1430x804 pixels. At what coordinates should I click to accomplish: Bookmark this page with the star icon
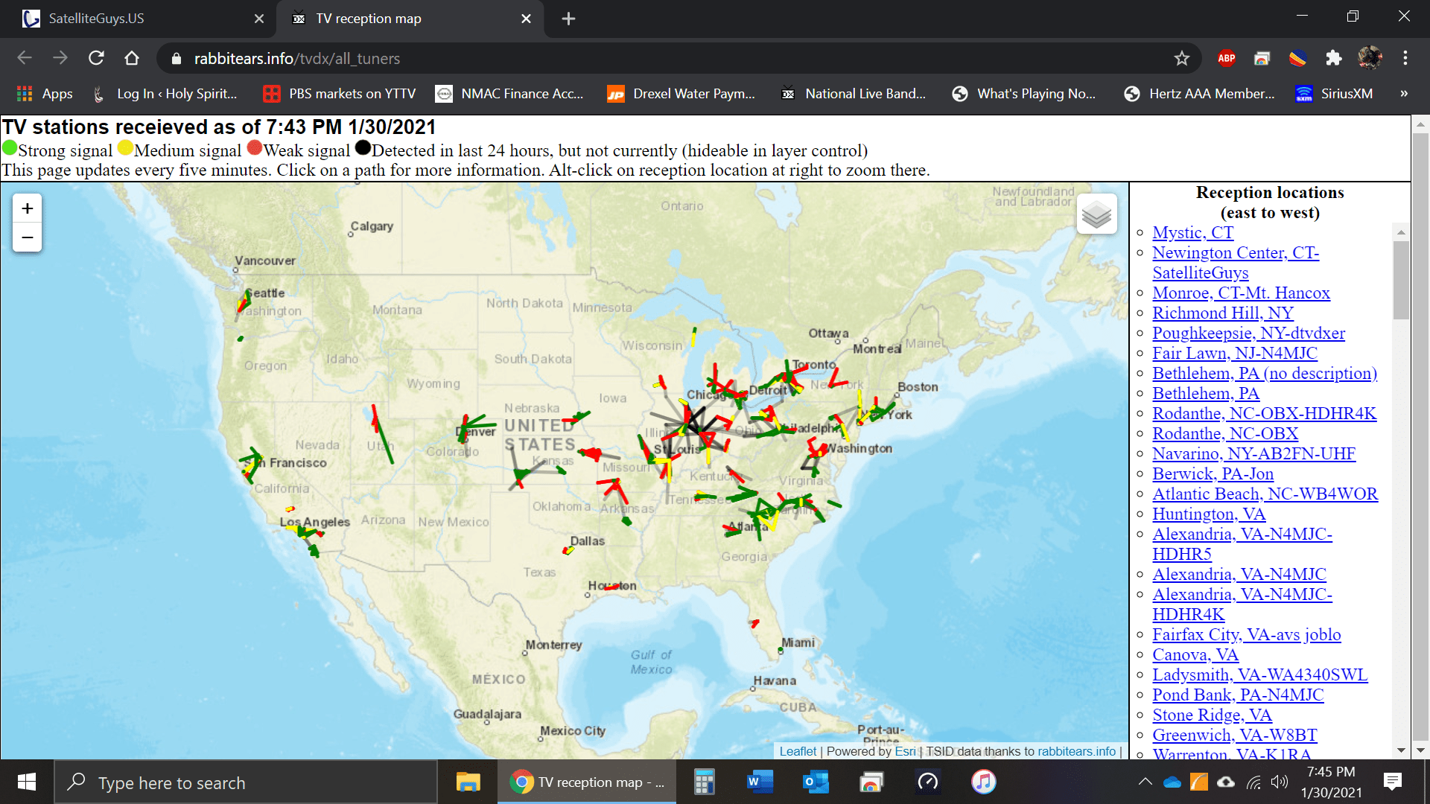pos(1182,58)
